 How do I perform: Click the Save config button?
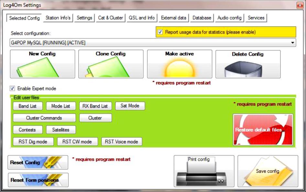click(268, 171)
